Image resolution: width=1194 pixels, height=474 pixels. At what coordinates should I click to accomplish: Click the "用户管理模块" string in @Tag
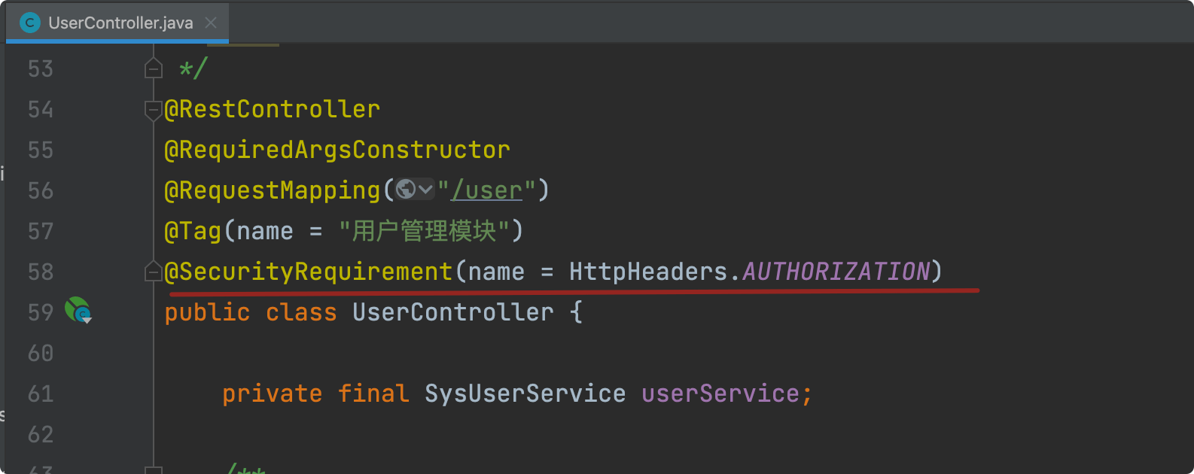point(424,231)
